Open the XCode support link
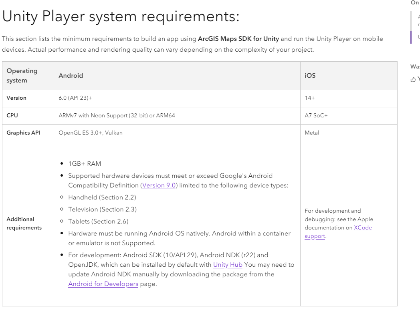 [x=338, y=232]
